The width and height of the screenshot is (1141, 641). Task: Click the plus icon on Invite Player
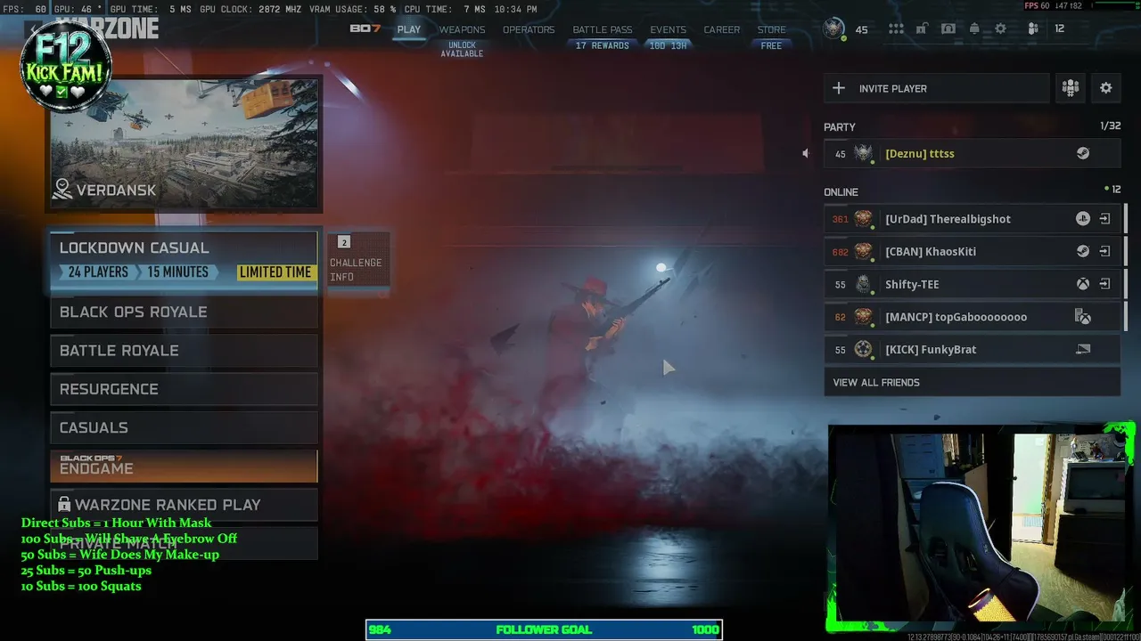coord(839,88)
